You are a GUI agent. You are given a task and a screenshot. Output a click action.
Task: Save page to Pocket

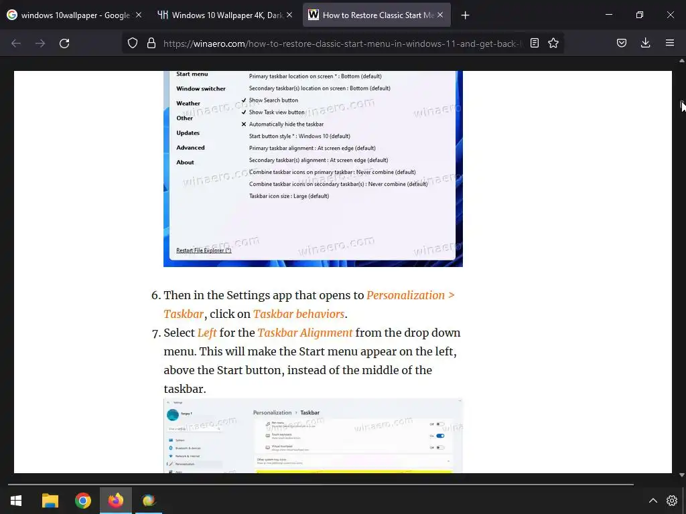(x=622, y=43)
